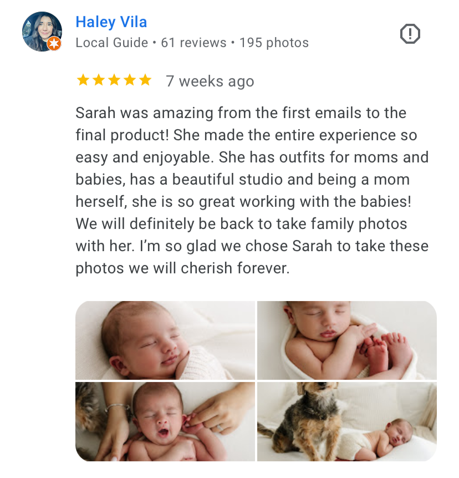
Task: Open the Haley Vila reviewer name link
Action: [x=111, y=22]
